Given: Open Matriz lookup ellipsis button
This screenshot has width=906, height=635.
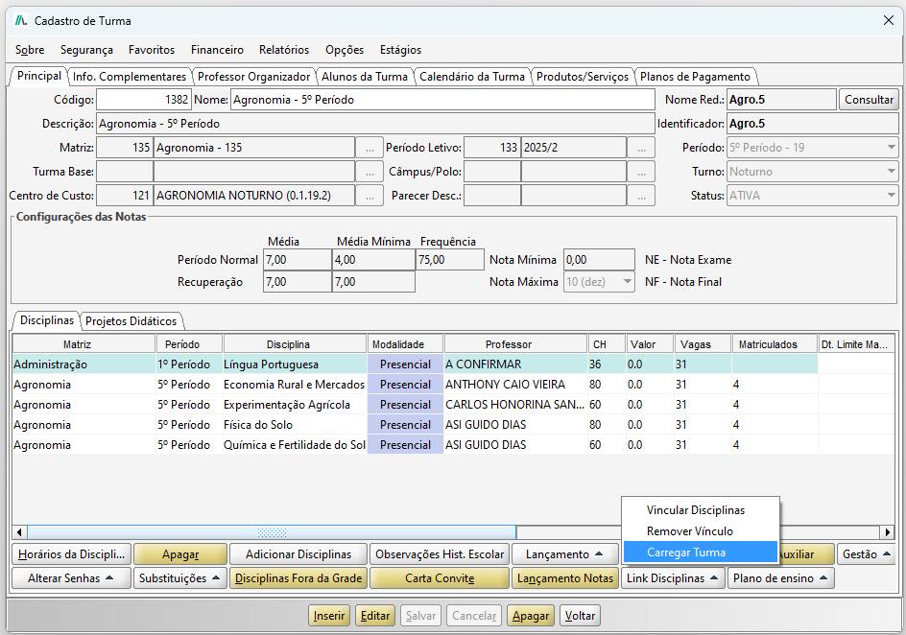Looking at the screenshot, I should (370, 148).
